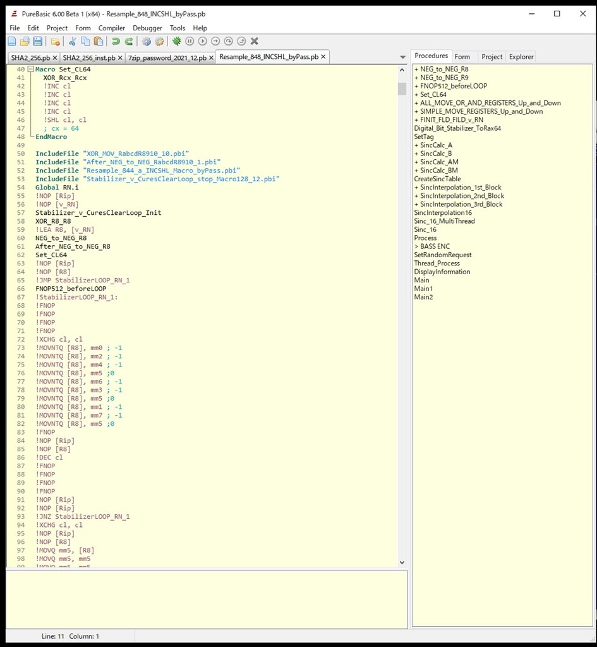Image resolution: width=597 pixels, height=647 pixels.
Task: Click the Compiler options gear icon
Action: click(159, 41)
